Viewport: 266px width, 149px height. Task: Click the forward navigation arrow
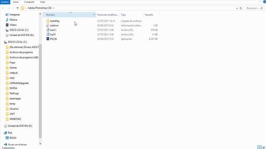[x=9, y=8]
